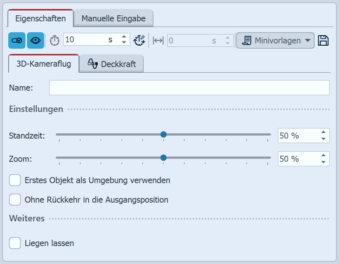Switch to the Manuelle Eingabe tab
Image resolution: width=339 pixels, height=264 pixels.
pyautogui.click(x=113, y=17)
